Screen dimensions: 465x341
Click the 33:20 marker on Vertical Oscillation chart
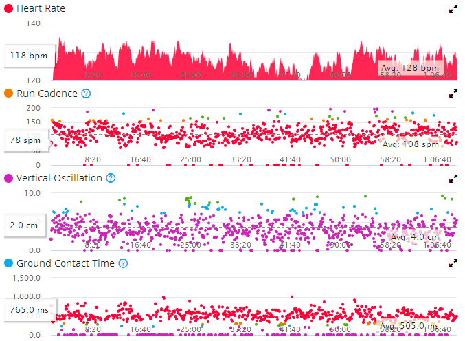click(x=241, y=245)
